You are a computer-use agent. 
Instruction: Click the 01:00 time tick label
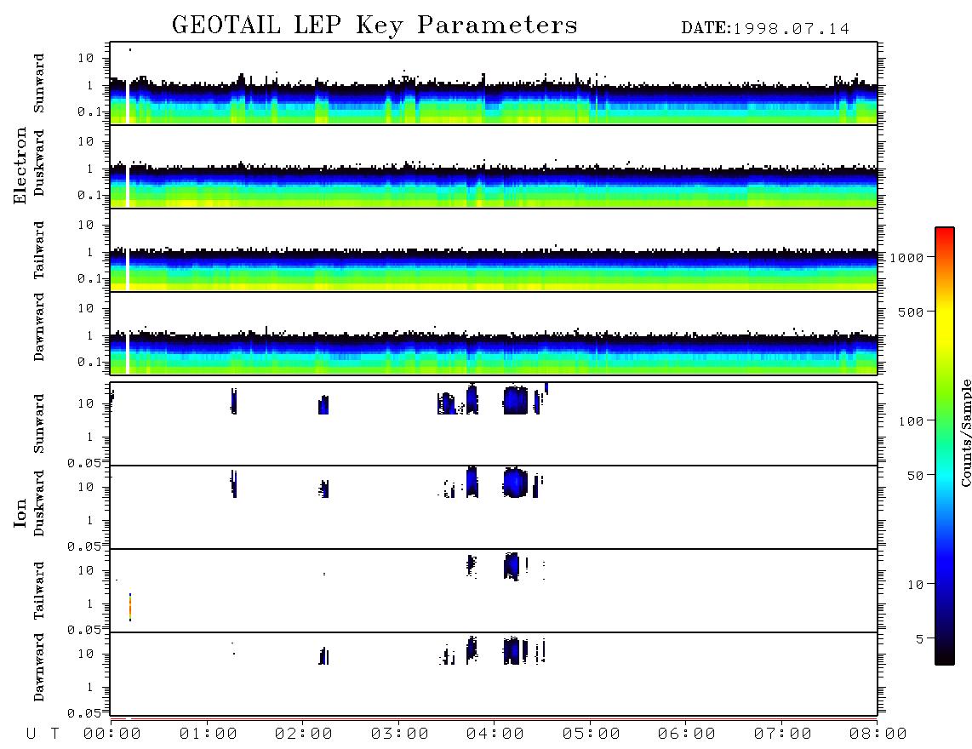(208, 735)
